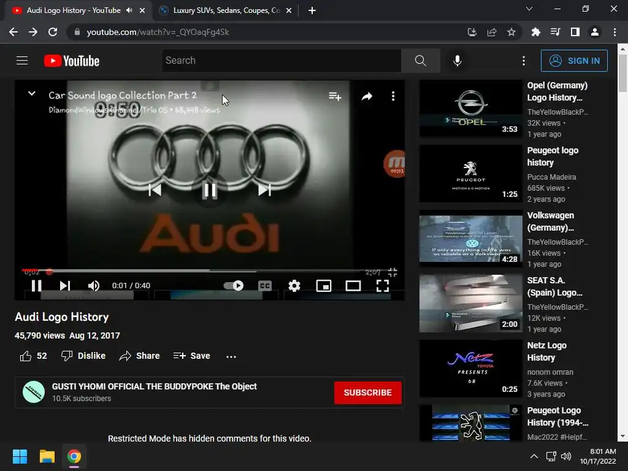Show hidden tray icons chevron
Viewport: 628px width, 471px height.
pyautogui.click(x=534, y=456)
